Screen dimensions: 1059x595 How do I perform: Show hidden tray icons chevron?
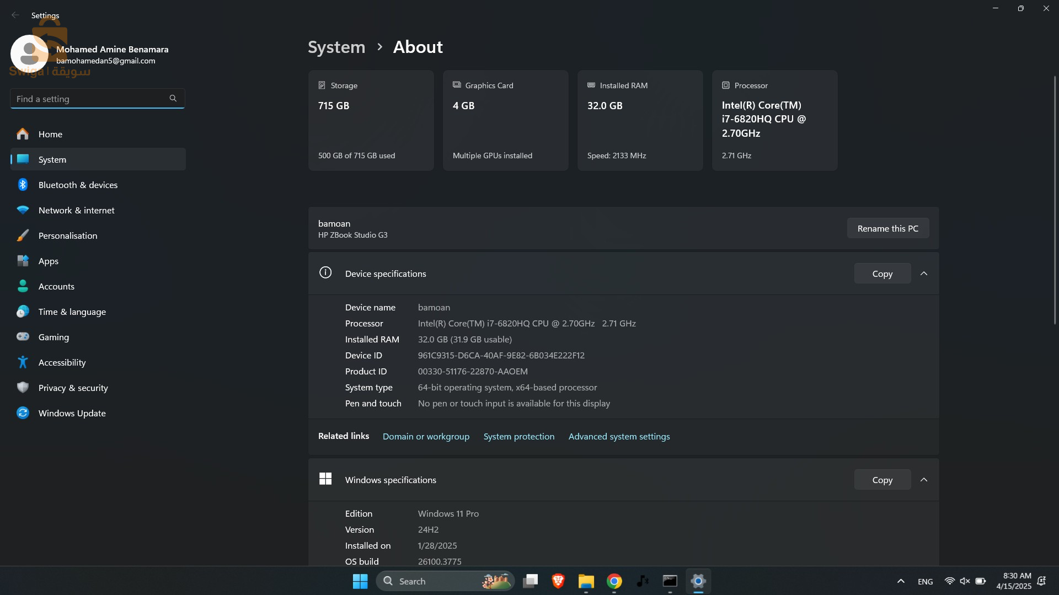click(901, 581)
